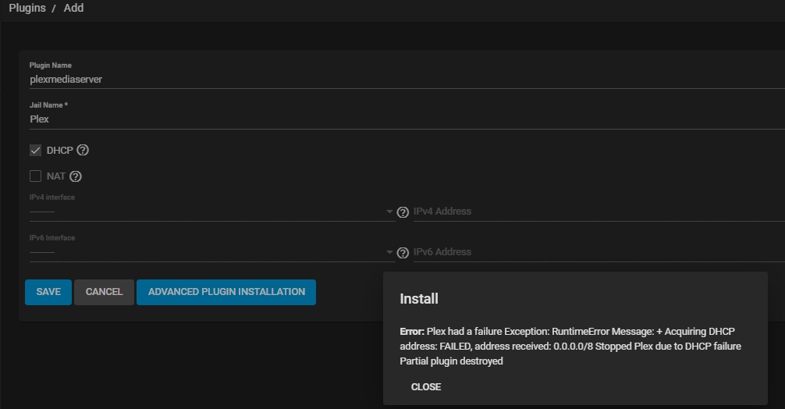Select the Add breadcrumb
785x409 pixels.
coord(73,8)
